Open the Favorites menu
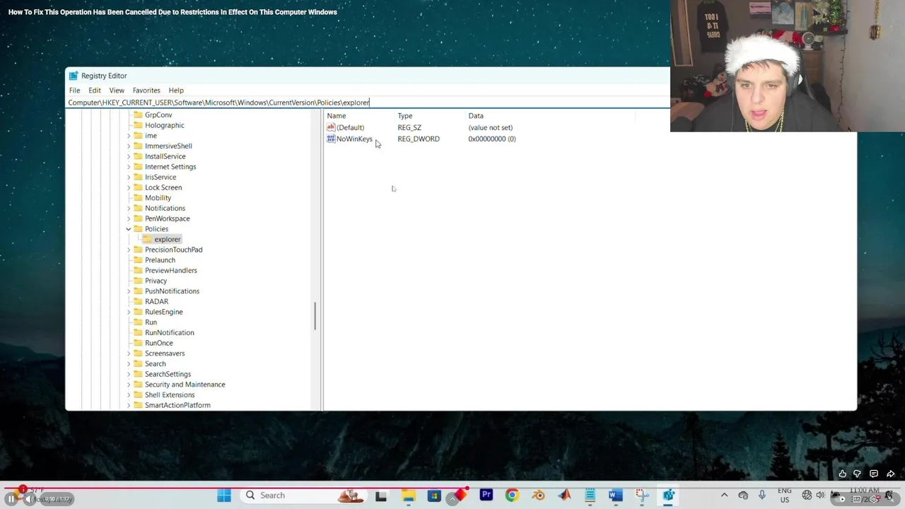This screenshot has width=905, height=509. (x=146, y=90)
